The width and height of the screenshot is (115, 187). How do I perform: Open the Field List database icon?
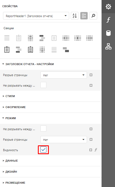coord(108,33)
